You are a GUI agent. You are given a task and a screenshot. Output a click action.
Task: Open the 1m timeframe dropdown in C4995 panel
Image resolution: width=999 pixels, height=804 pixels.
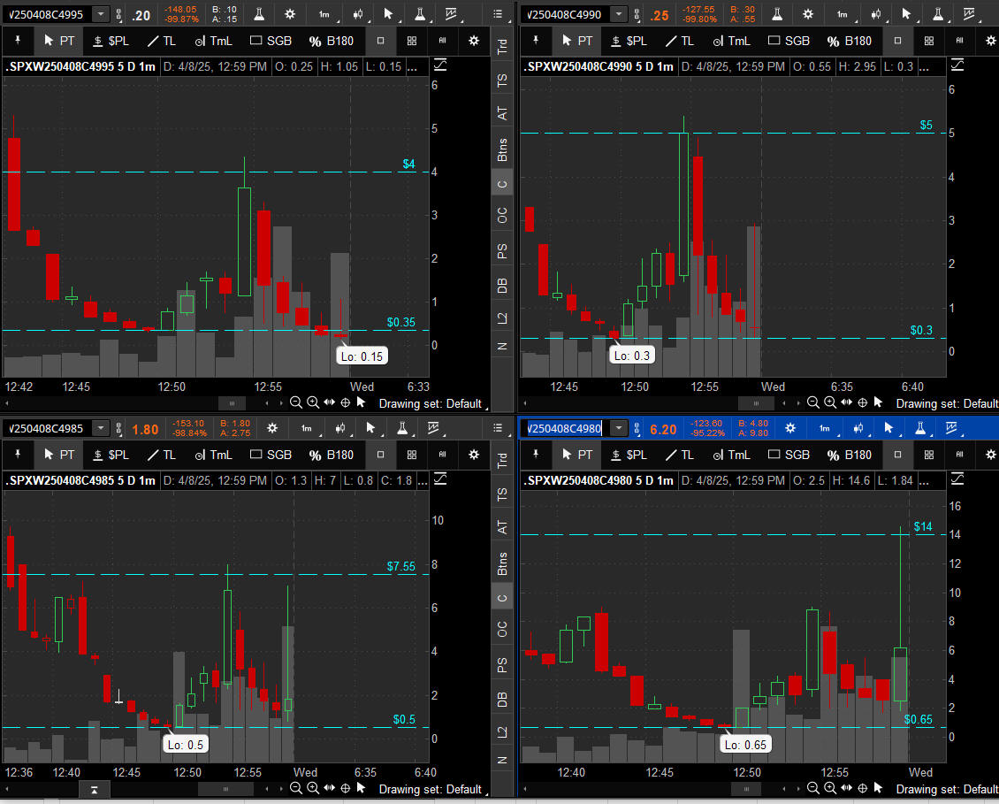(x=324, y=14)
